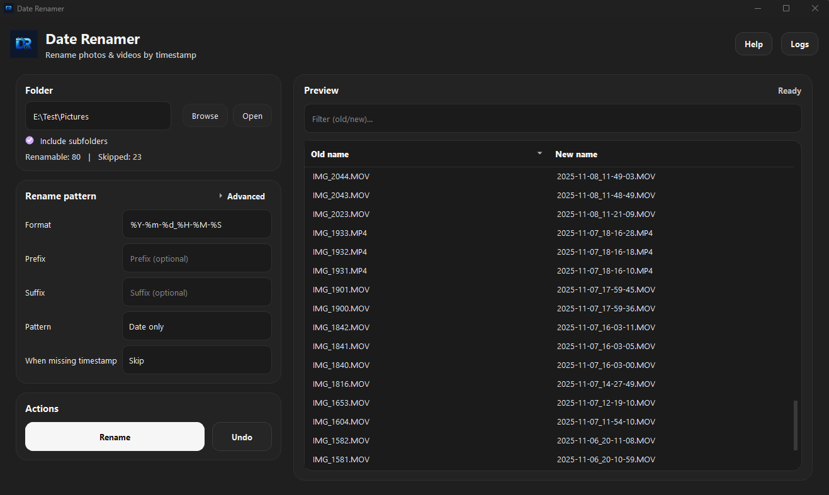The image size is (829, 495).
Task: Browse for a folder
Action: tap(205, 116)
